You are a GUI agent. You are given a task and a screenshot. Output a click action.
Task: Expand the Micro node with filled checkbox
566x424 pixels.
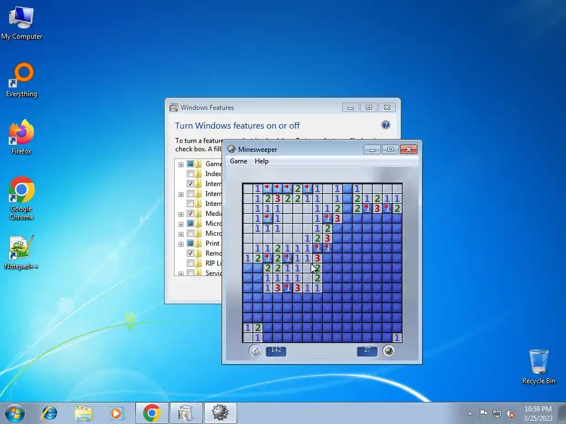(181, 224)
